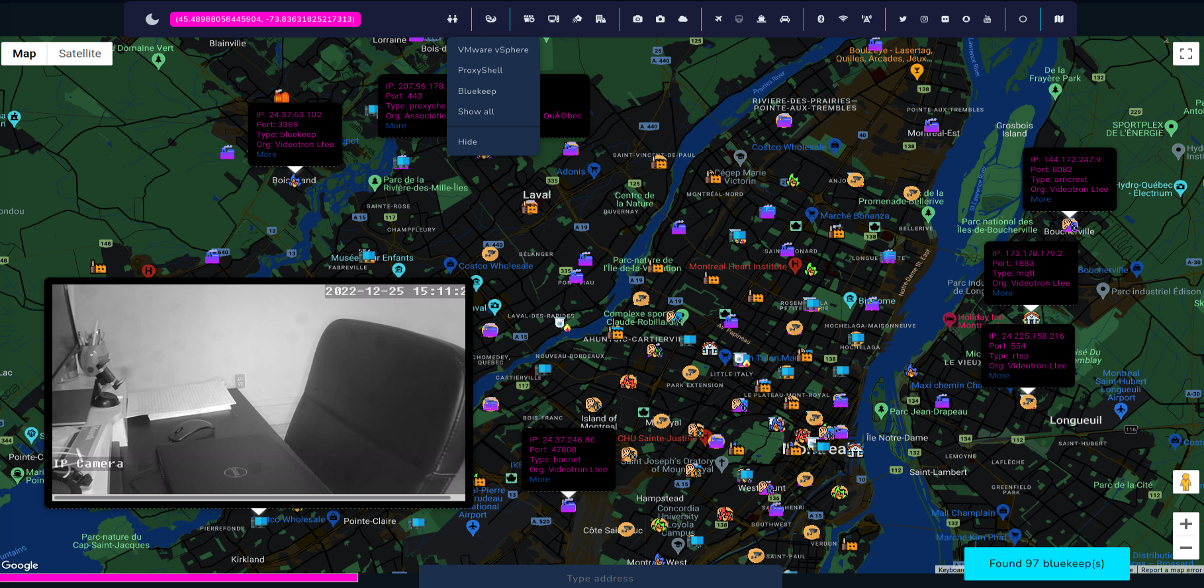This screenshot has width=1204, height=588.
Task: Click the YouTube icon
Action: pos(987,19)
